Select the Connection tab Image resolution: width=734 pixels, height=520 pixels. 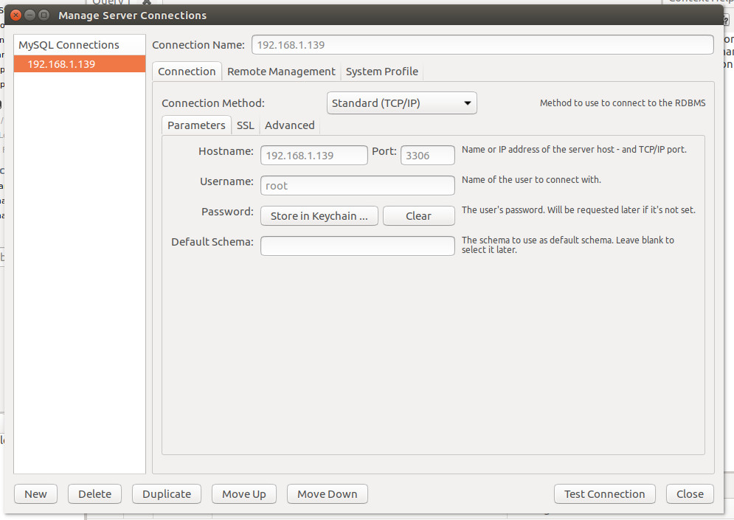tap(187, 72)
